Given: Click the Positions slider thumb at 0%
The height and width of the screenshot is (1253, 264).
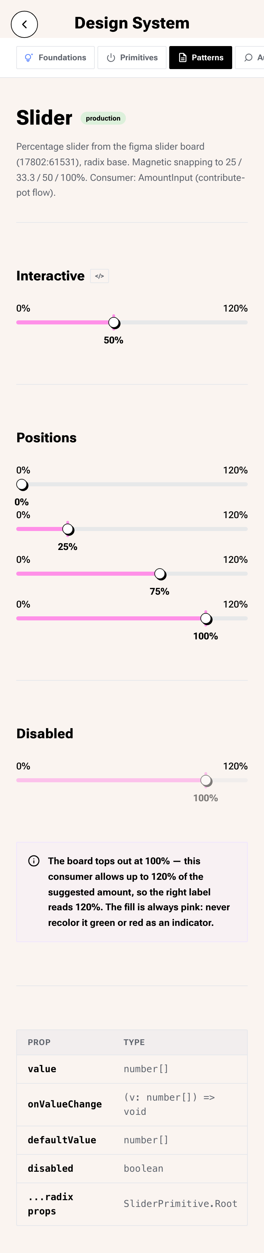Looking at the screenshot, I should coord(22,485).
